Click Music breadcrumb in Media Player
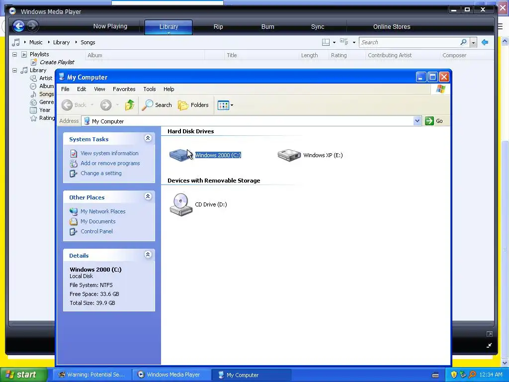This screenshot has height=382, width=509. (36, 43)
